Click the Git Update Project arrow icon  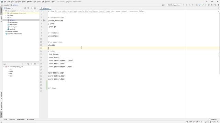coord(200,5)
